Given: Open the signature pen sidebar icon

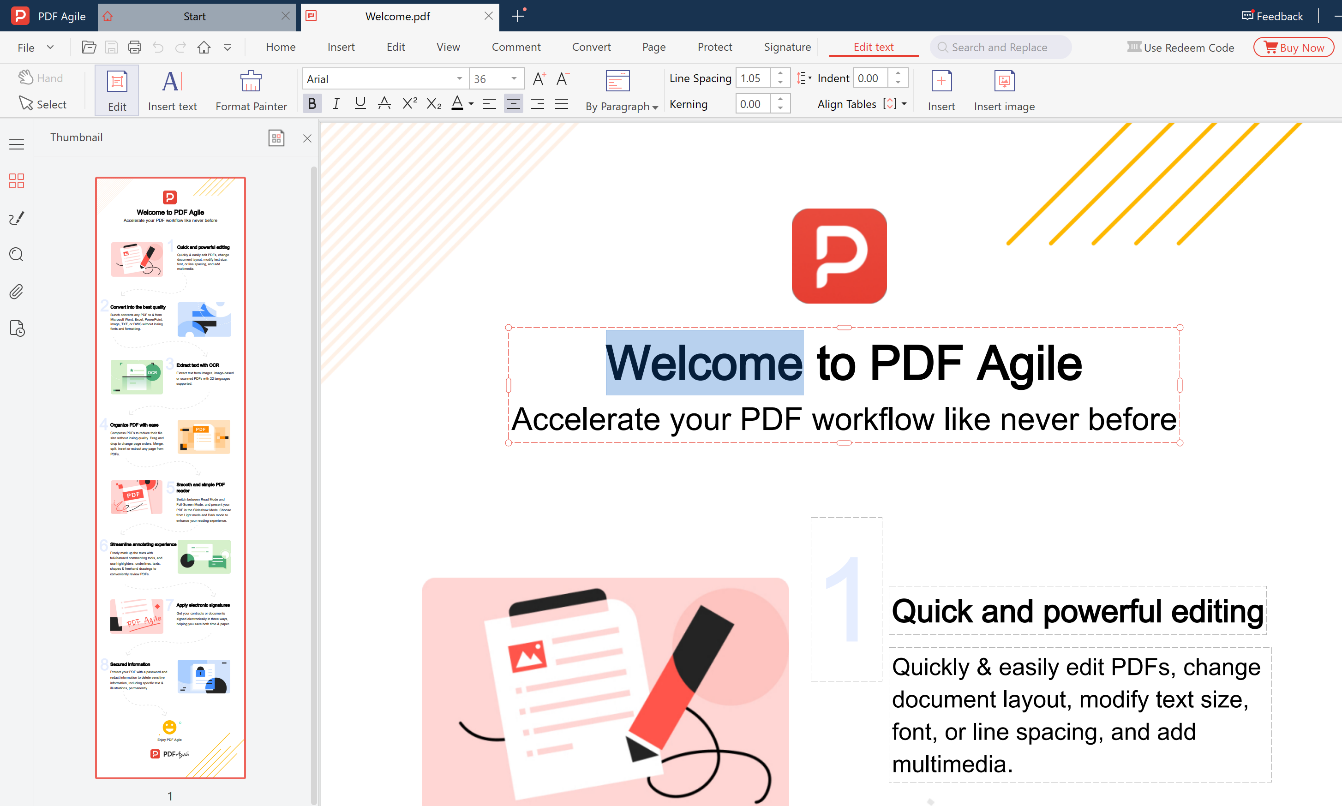Looking at the screenshot, I should (17, 218).
